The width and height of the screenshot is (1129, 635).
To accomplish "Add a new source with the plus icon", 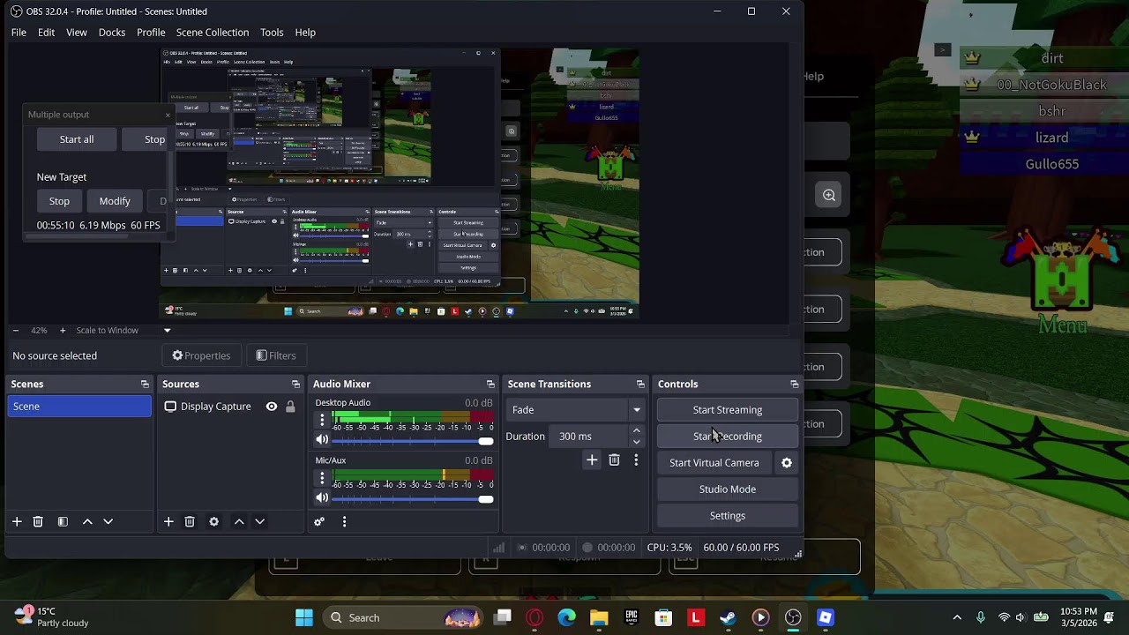I will pos(168,521).
